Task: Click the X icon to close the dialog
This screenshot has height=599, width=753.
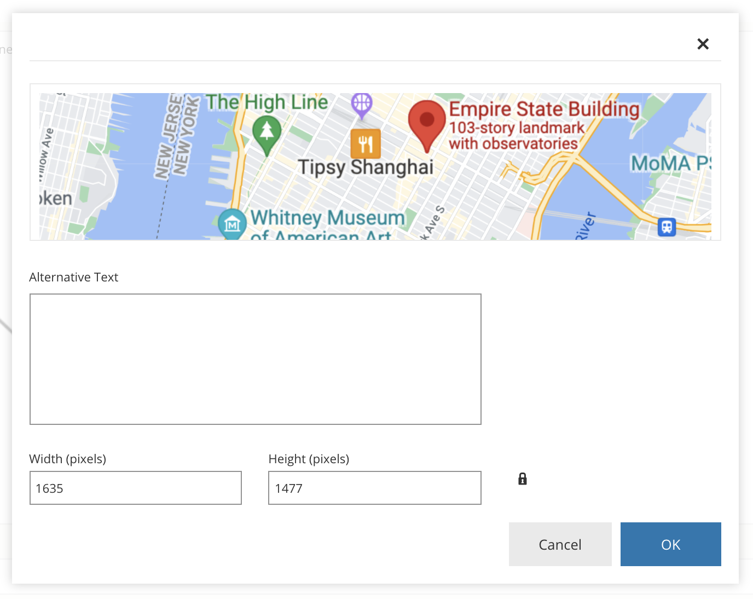Action: 703,44
